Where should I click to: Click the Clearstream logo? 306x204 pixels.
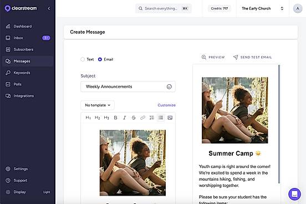[21, 8]
